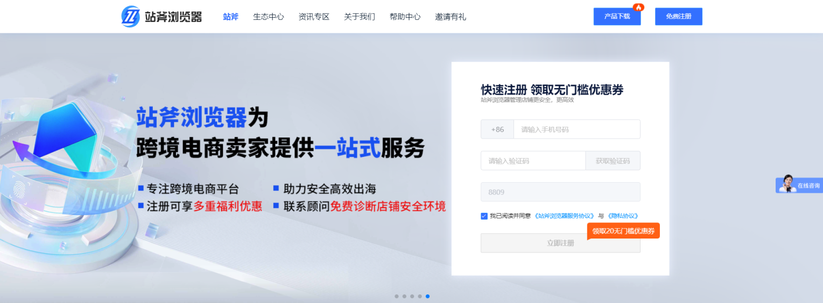Click the fire badge on 产品下载

(x=638, y=8)
